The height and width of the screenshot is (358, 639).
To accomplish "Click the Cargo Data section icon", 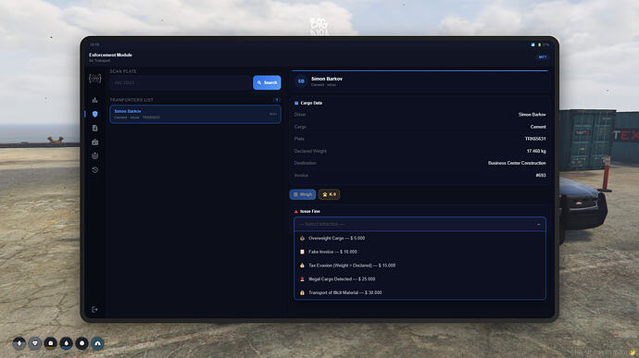I will click(296, 103).
